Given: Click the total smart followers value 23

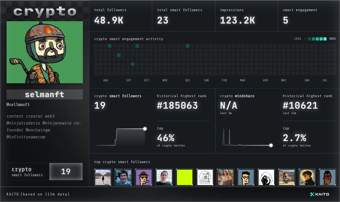Looking at the screenshot, I should tap(162, 20).
